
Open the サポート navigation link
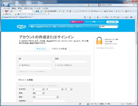[x=79, y=27]
